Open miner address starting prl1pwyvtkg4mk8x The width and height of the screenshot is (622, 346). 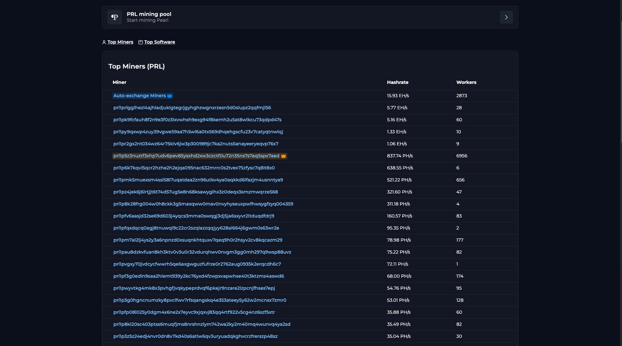[x=194, y=288]
